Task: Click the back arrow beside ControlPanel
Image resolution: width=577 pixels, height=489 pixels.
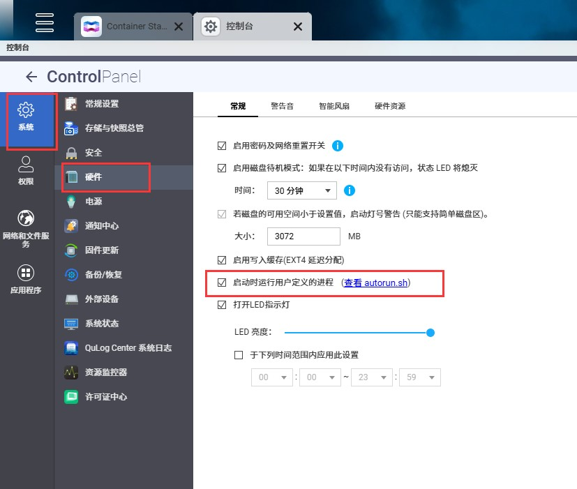Action: point(31,77)
